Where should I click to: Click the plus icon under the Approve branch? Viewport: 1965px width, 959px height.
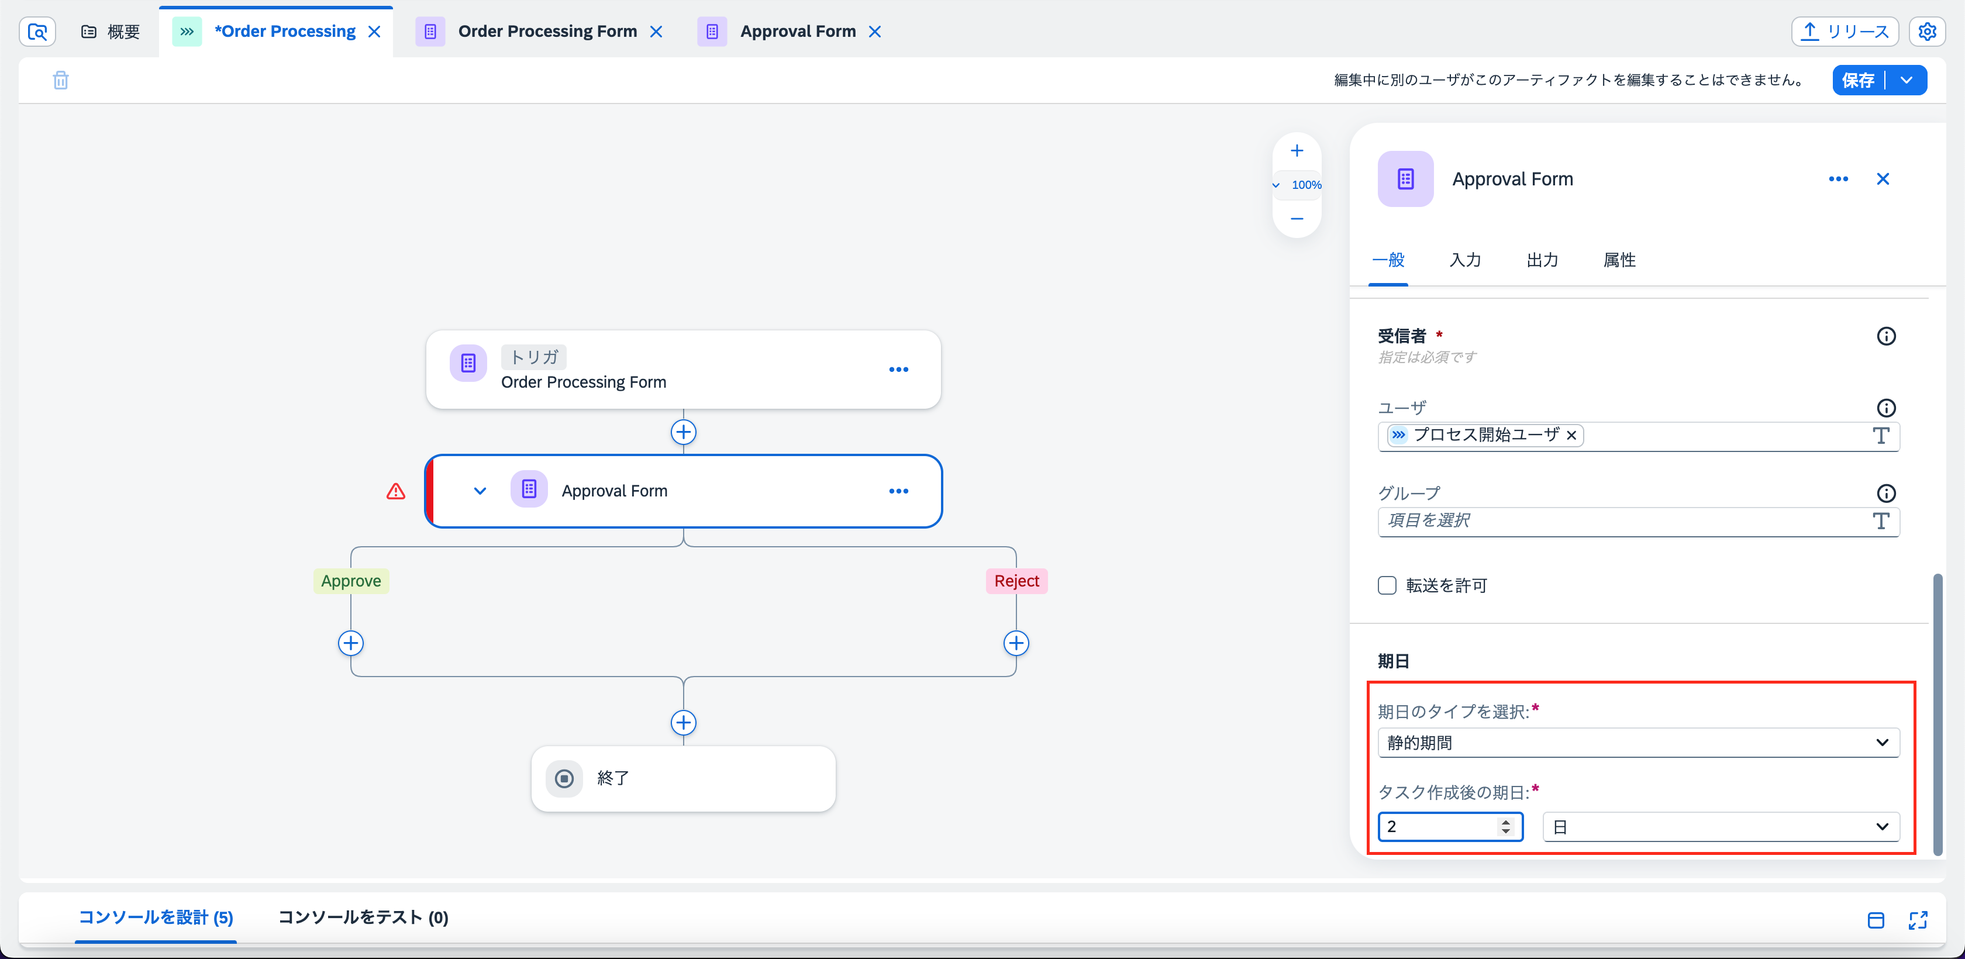point(350,643)
